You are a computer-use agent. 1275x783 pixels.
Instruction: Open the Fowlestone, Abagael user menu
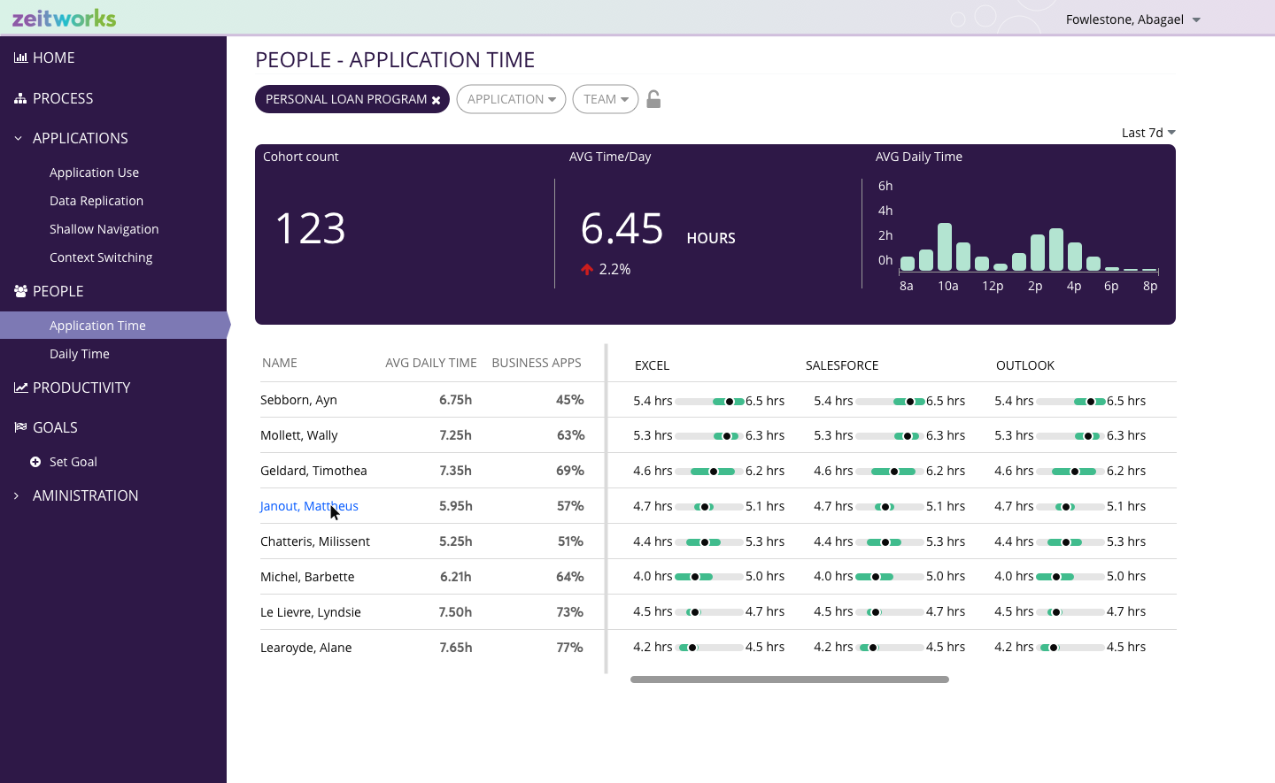click(x=1132, y=19)
